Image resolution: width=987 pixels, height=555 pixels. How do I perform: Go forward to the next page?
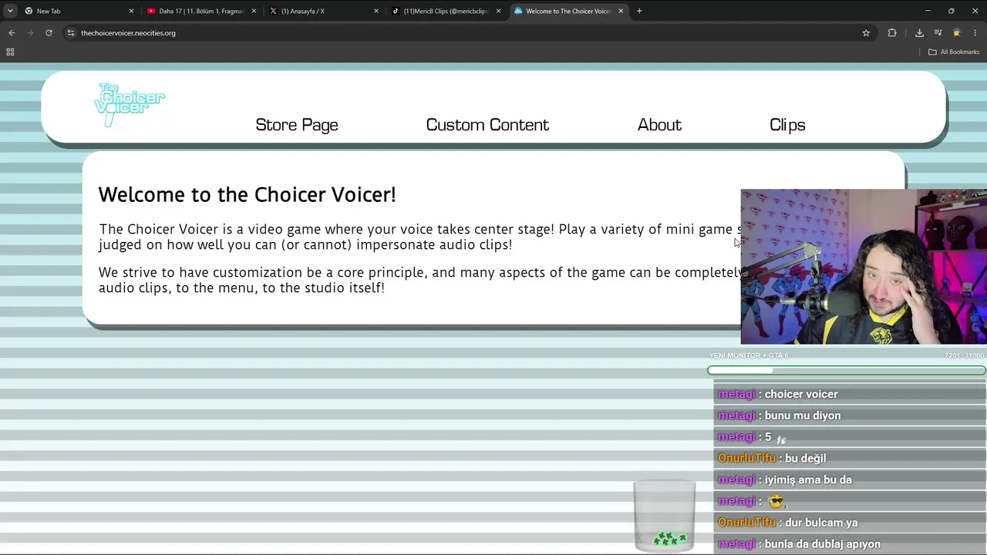pos(30,32)
